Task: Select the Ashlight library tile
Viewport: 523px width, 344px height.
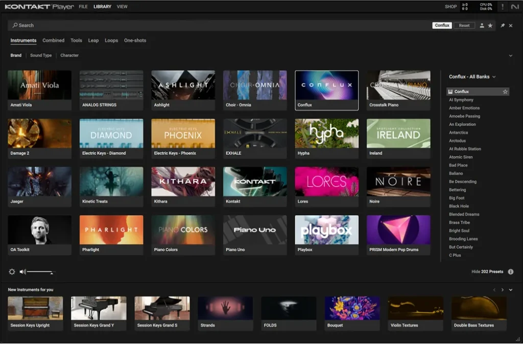Action: coord(183,90)
